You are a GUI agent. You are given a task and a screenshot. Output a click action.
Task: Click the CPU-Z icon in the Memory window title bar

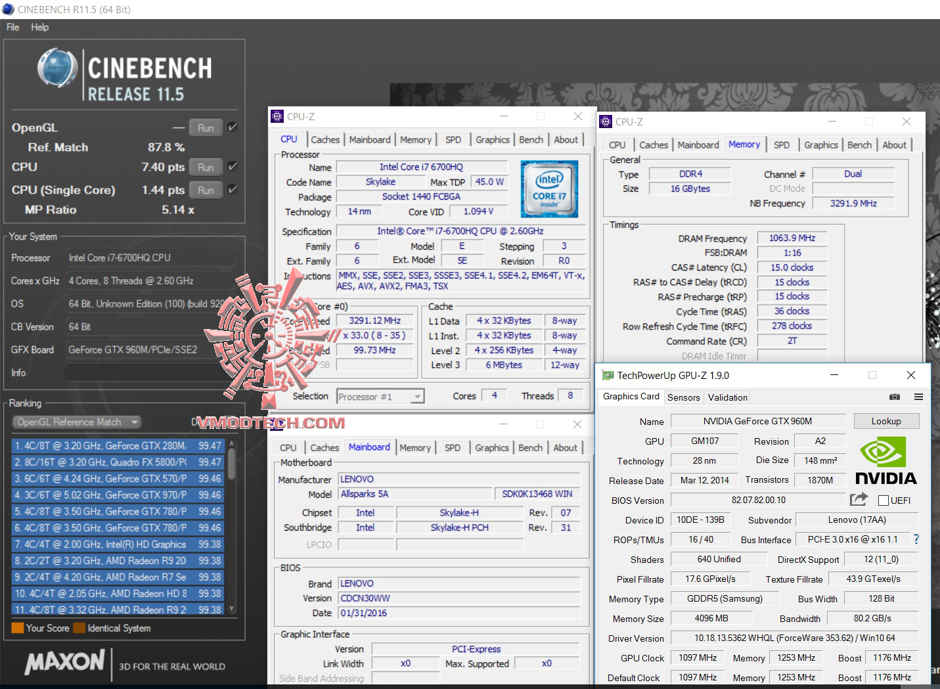[x=606, y=122]
